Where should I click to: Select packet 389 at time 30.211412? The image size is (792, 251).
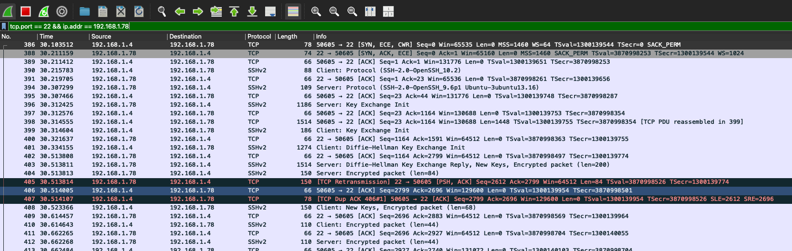pyautogui.click(x=396, y=62)
